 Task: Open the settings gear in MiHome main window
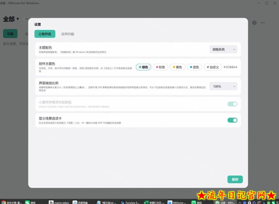click(254, 23)
